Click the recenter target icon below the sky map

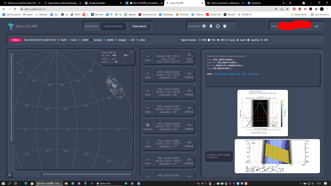[10, 175]
